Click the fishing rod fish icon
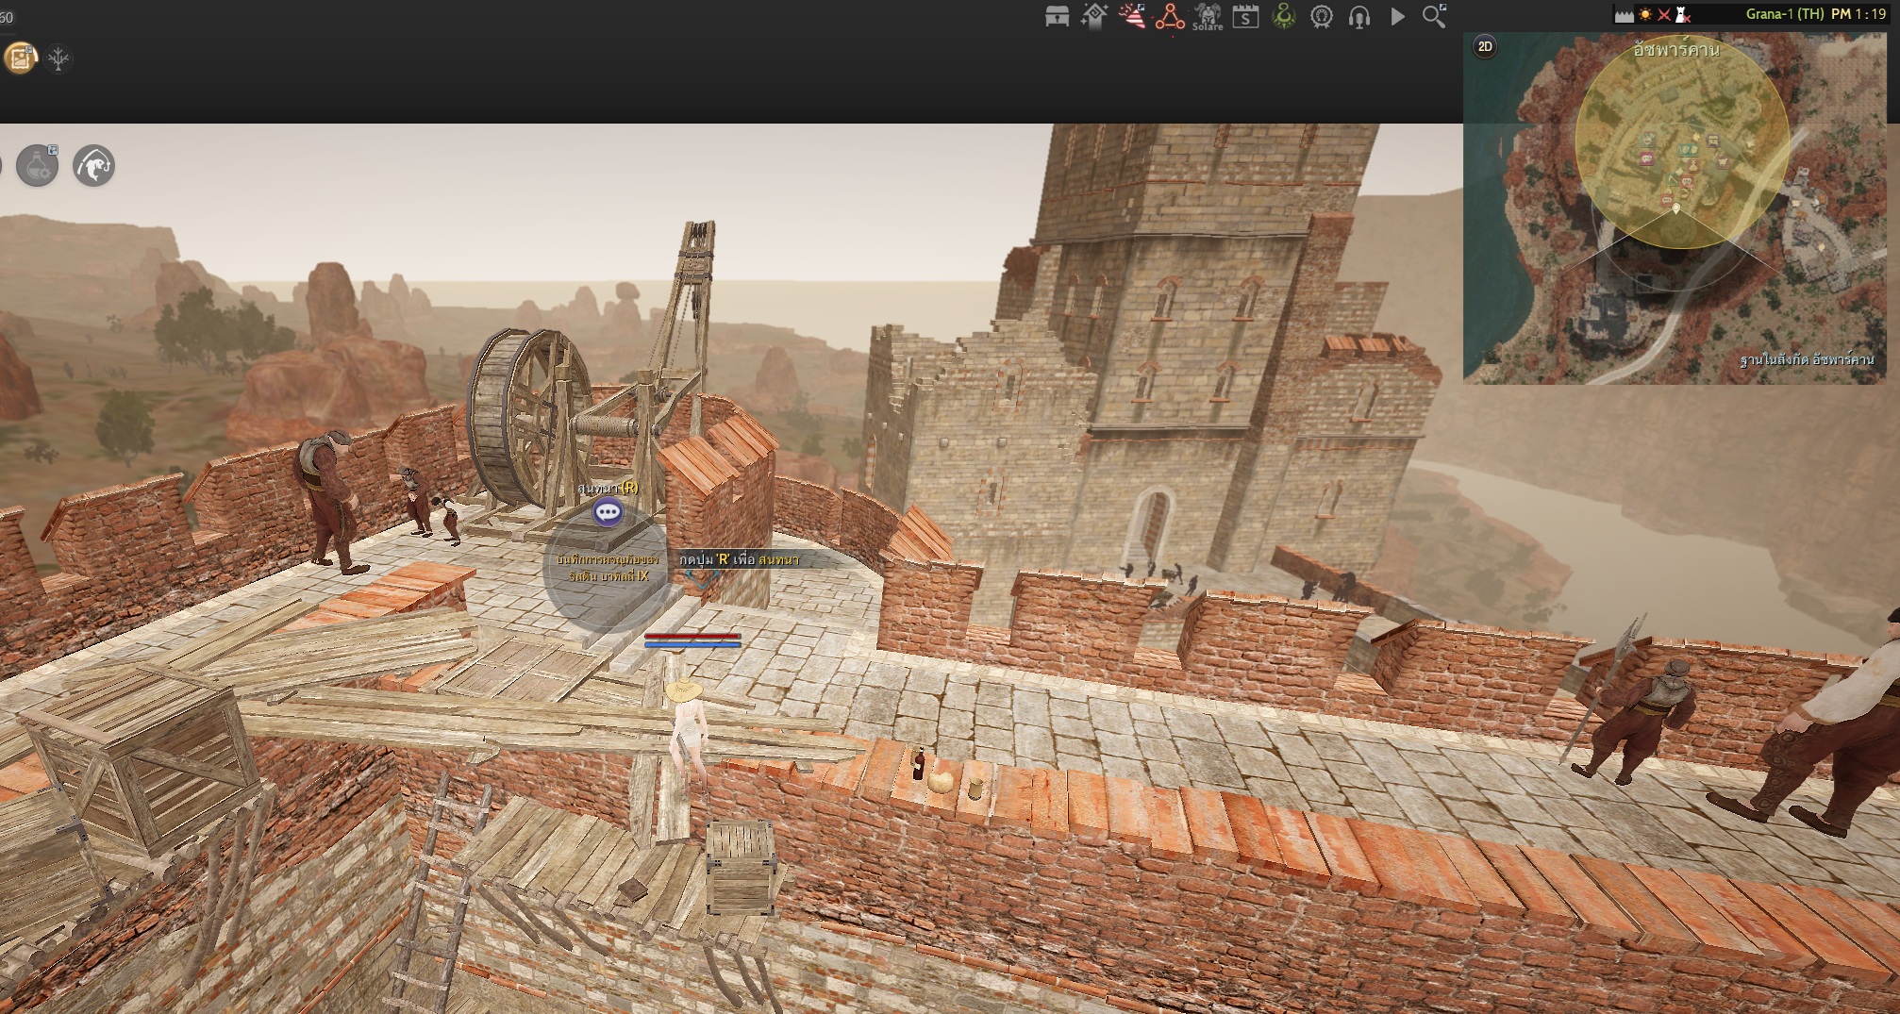Screen dimensions: 1900x1014 pyautogui.click(x=93, y=166)
